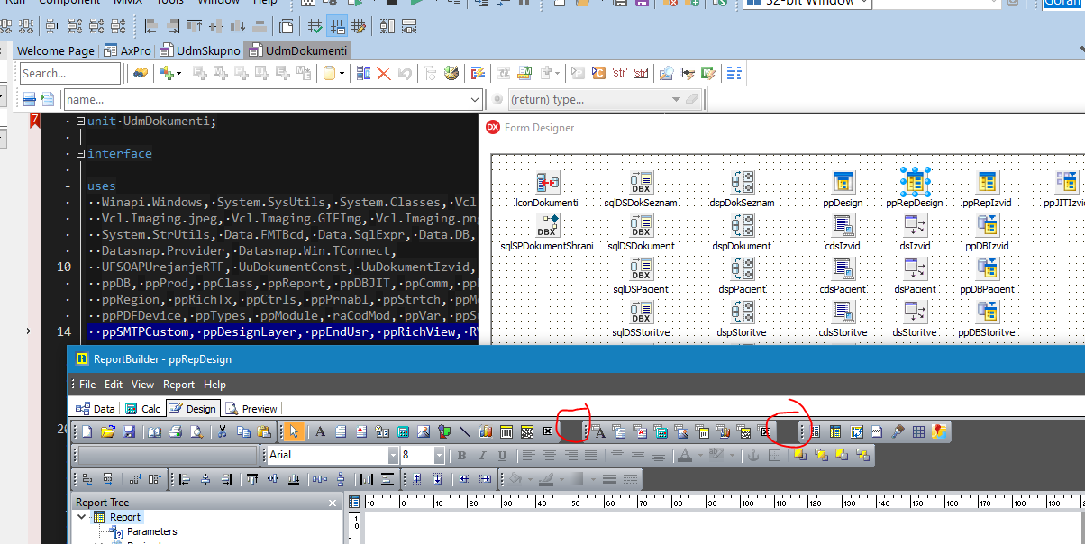Screen dimensions: 1085x544
Task: Switch to the Preview tab
Action: pos(251,409)
